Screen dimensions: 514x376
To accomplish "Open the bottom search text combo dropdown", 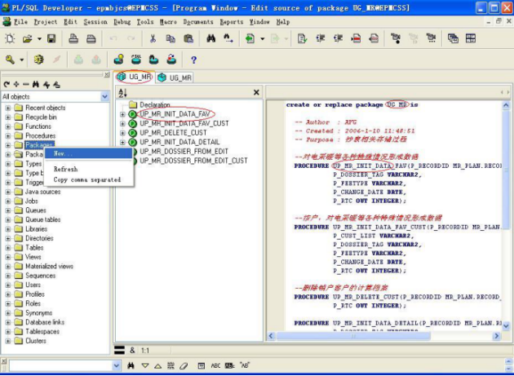I will pyautogui.click(x=117, y=365).
